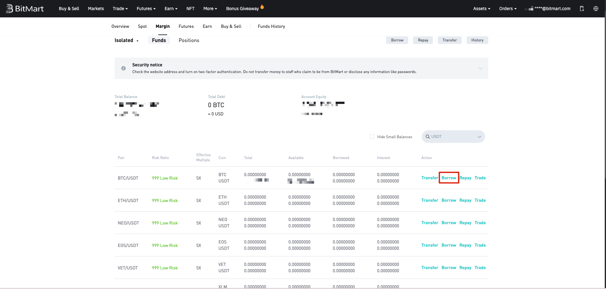Switch to the Earn assets tab
This screenshot has width=606, height=289.
207,26
